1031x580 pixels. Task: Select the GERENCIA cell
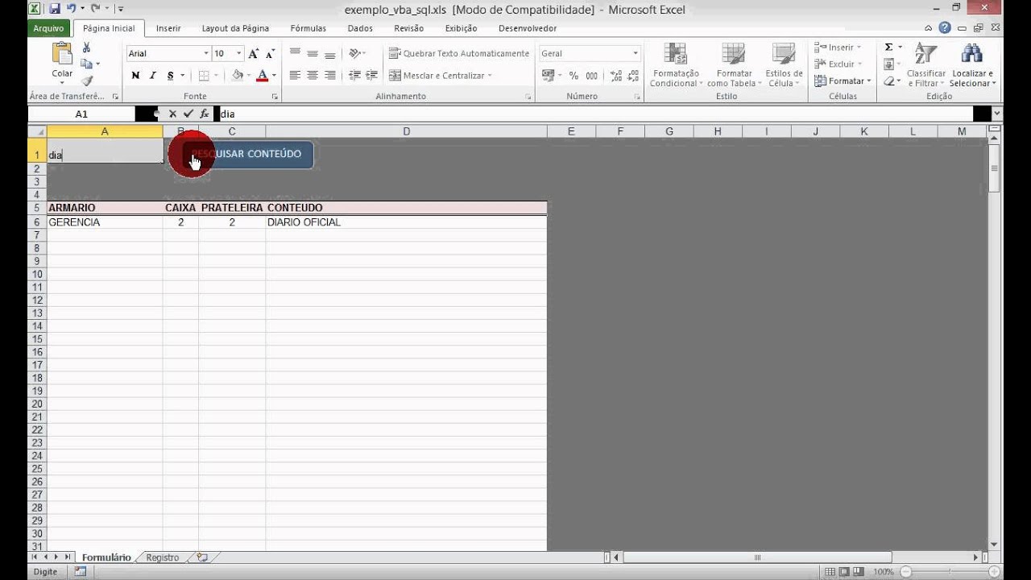(105, 222)
